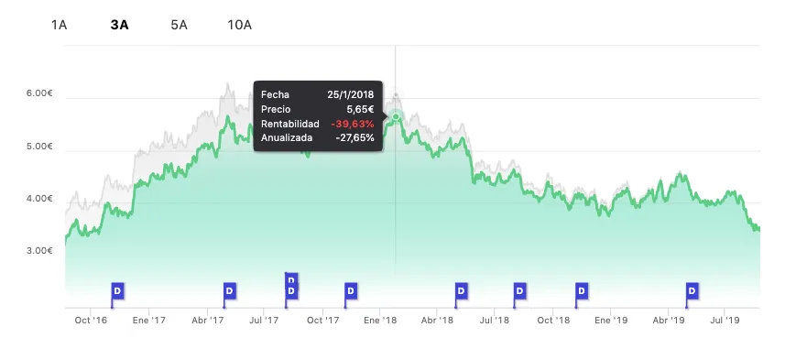Select the upper stacked dividend flag after Jul '17
The width and height of the screenshot is (785, 338).
(x=292, y=278)
